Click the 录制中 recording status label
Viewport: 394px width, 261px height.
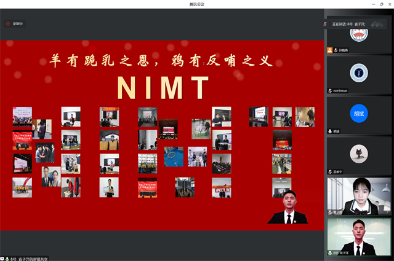click(18, 23)
